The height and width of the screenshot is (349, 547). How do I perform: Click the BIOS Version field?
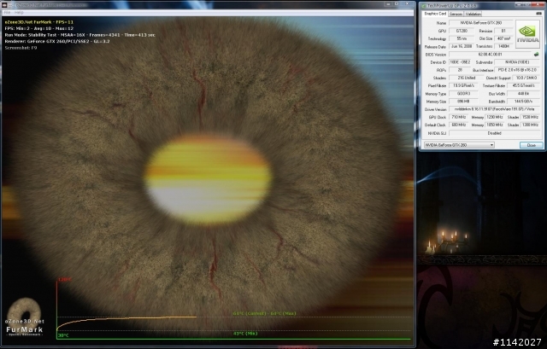click(x=490, y=55)
